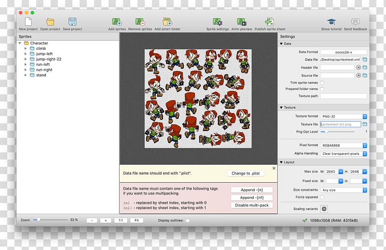
Task: Enable Force squared checkbox
Action: click(322, 197)
